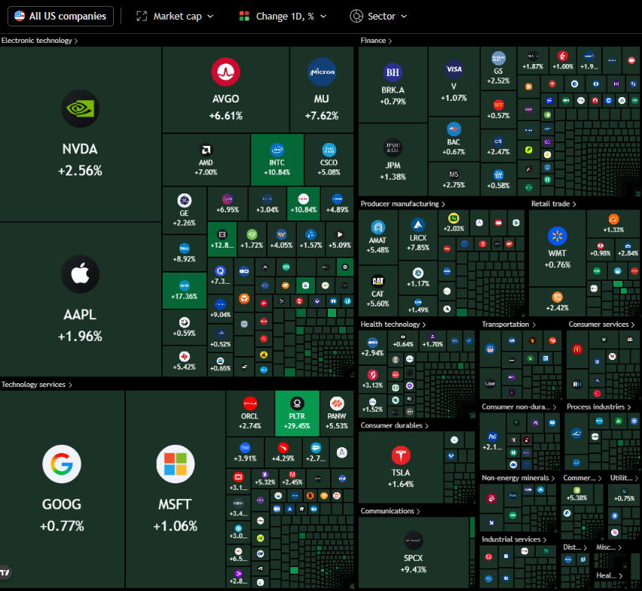This screenshot has height=591, width=642.
Task: Expand the Producer manufacturing sector
Action: coord(402,204)
